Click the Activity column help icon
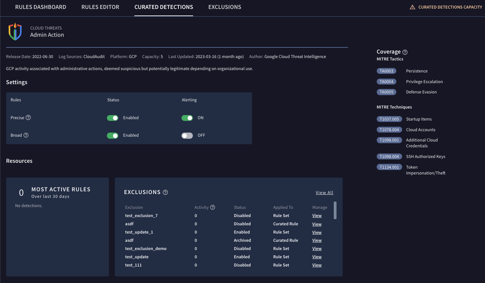The height and width of the screenshot is (283, 485). tap(213, 207)
